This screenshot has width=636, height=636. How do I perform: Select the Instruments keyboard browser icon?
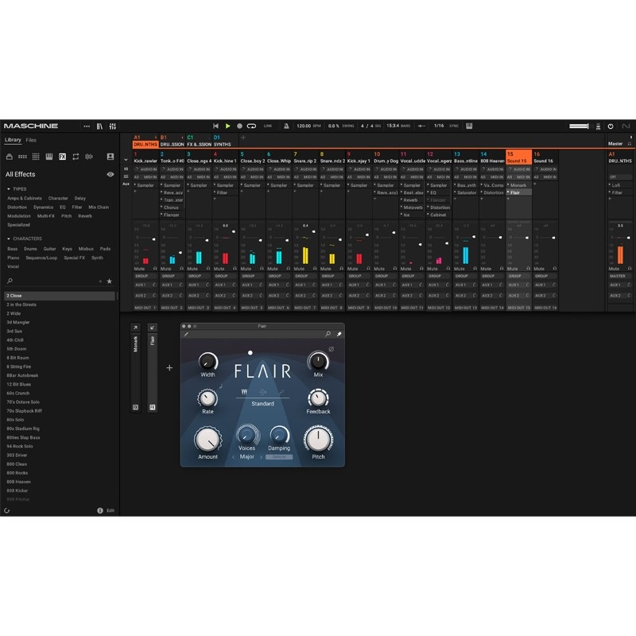pyautogui.click(x=49, y=157)
